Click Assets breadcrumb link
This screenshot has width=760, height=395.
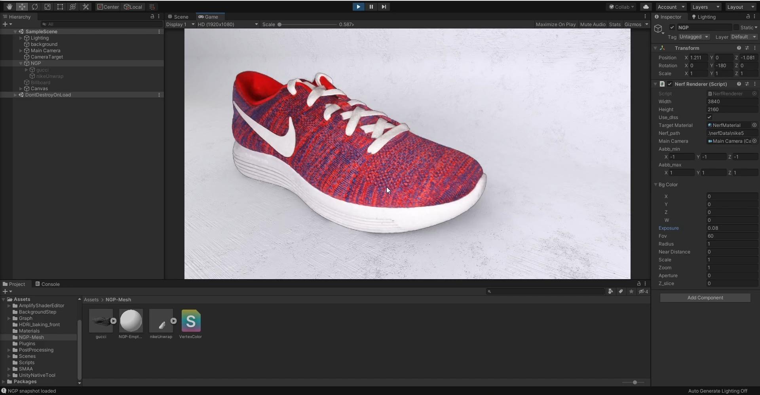click(x=91, y=300)
